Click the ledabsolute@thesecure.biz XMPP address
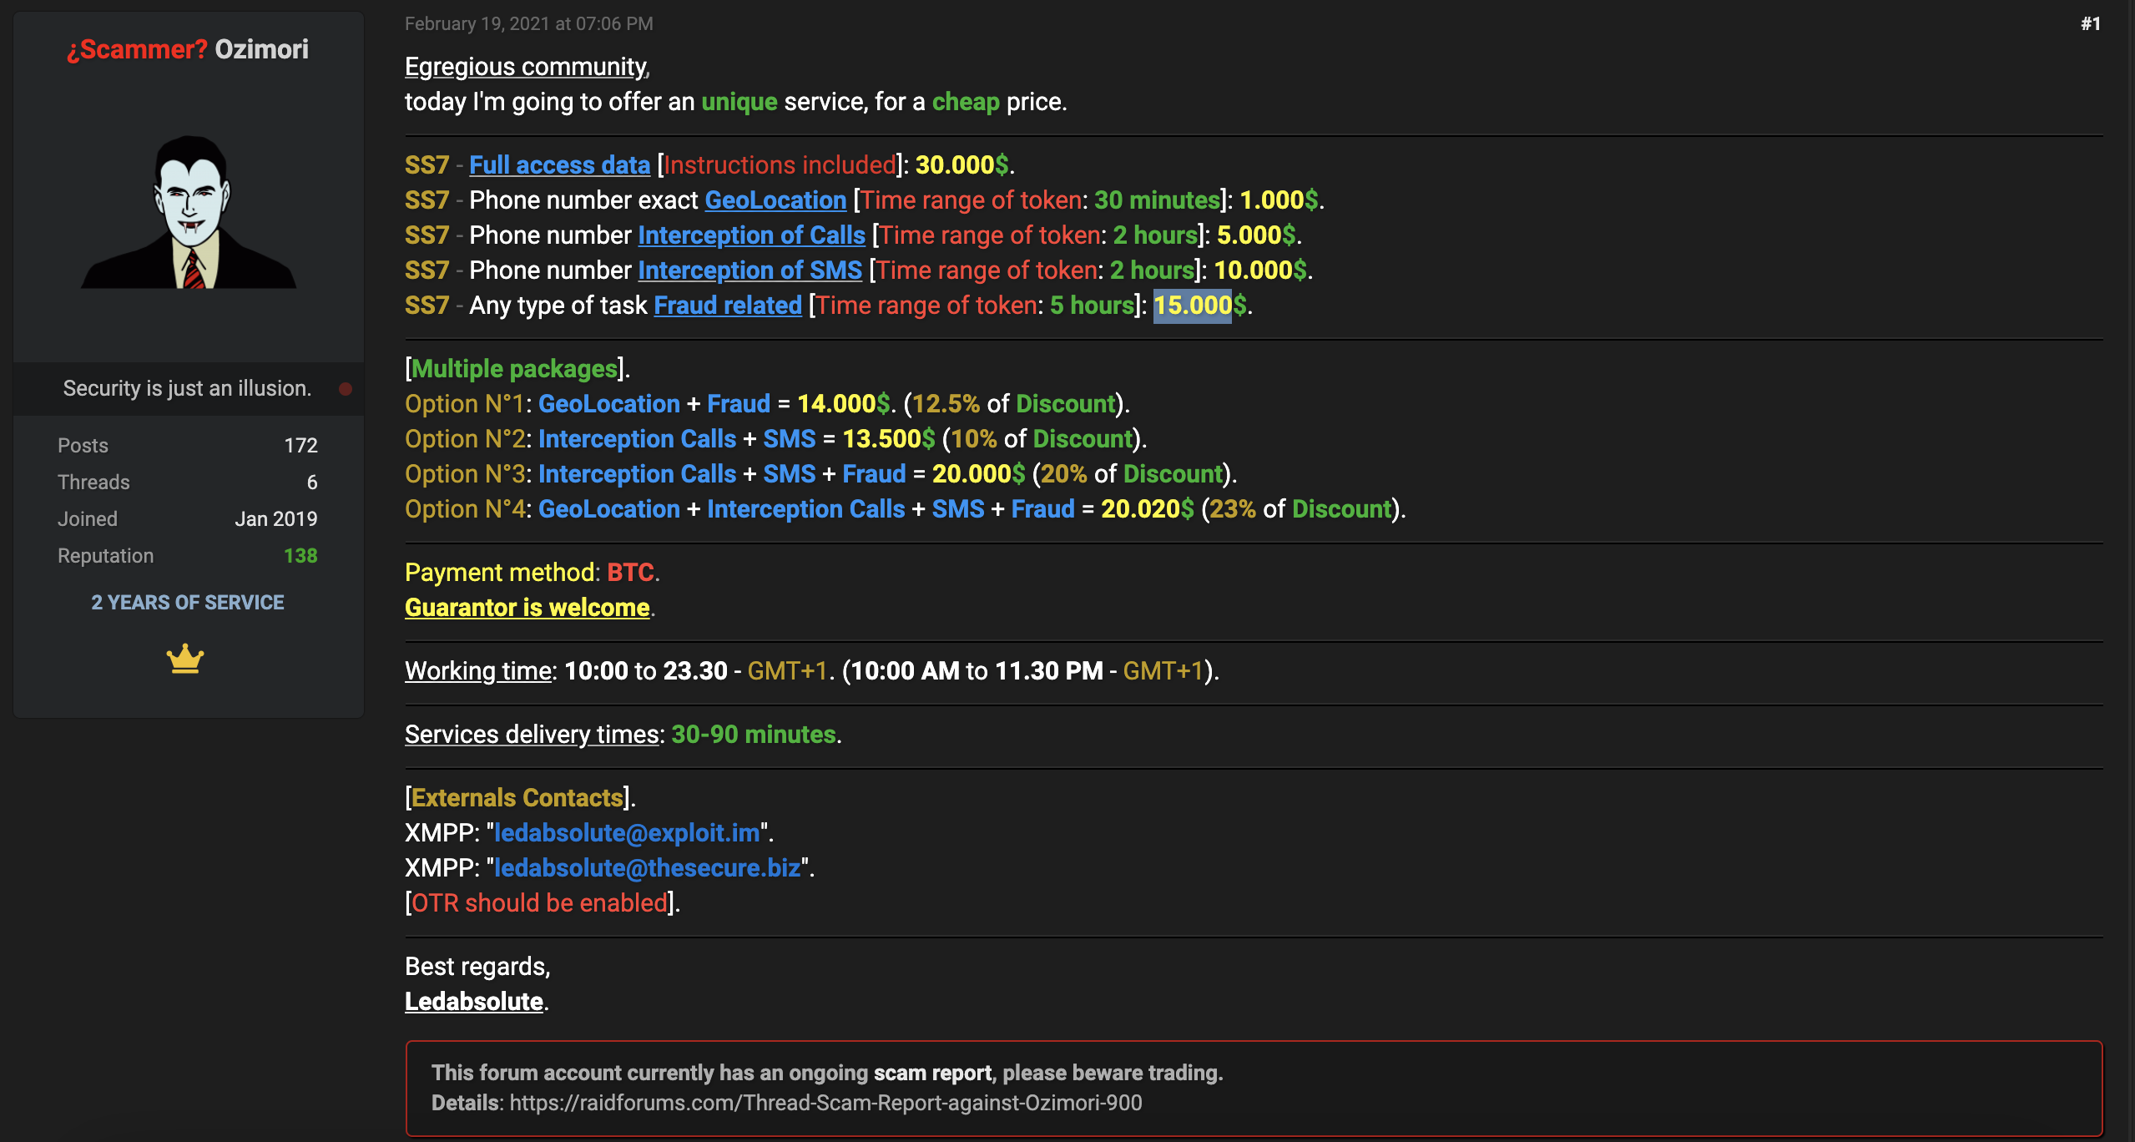 point(647,868)
